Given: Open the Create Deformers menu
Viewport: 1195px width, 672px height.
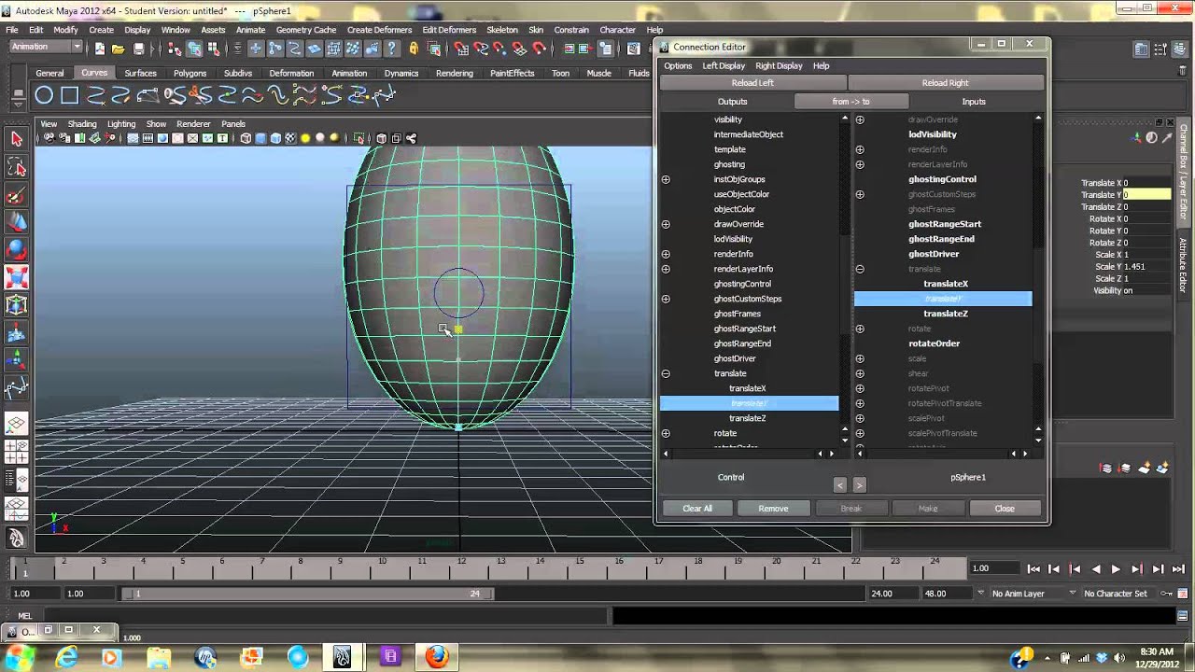Looking at the screenshot, I should click(x=379, y=30).
